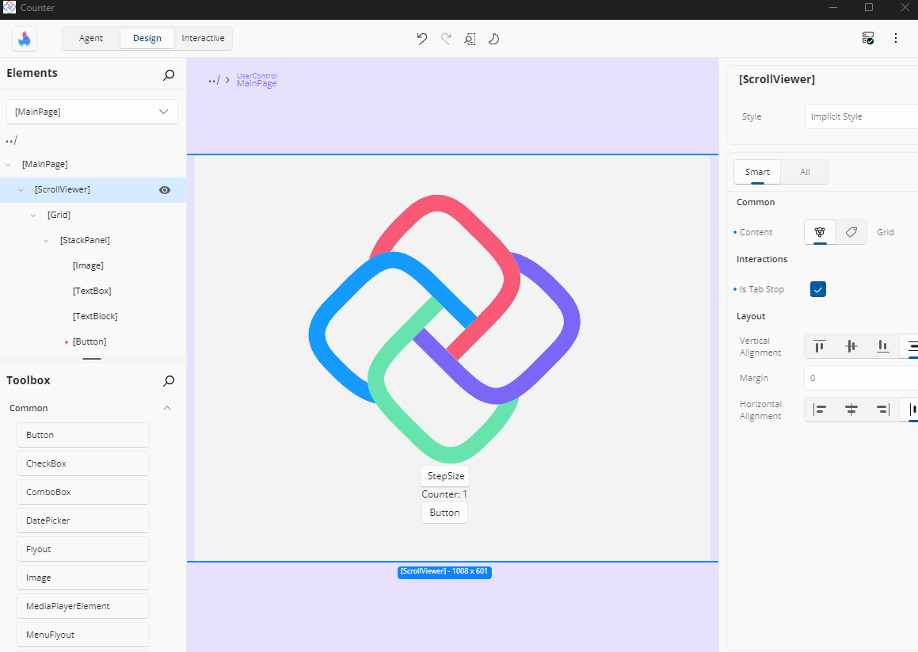Click the Undo icon in the toolbar
This screenshot has width=918, height=652.
pos(422,38)
